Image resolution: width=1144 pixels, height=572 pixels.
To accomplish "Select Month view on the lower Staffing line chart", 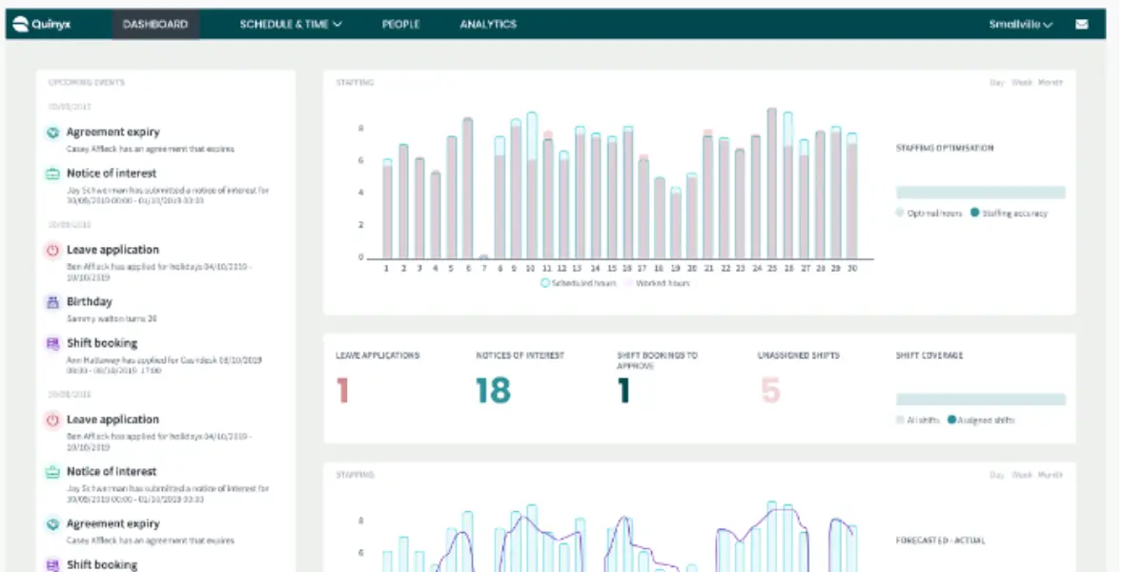I will pyautogui.click(x=1051, y=475).
